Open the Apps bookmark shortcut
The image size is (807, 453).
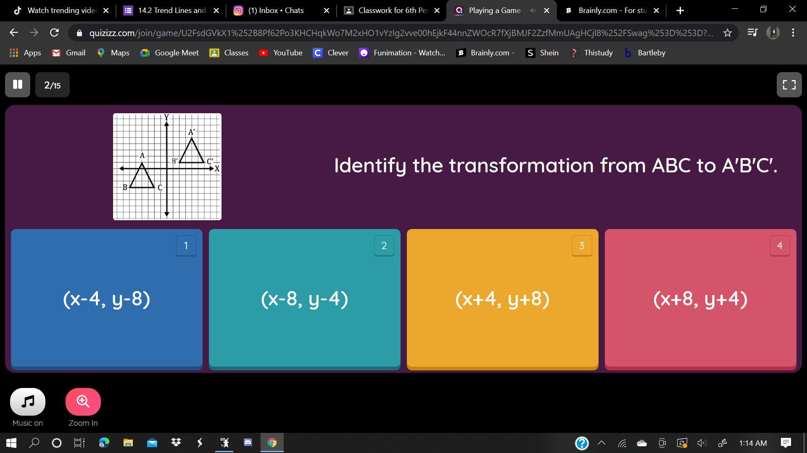click(x=25, y=53)
